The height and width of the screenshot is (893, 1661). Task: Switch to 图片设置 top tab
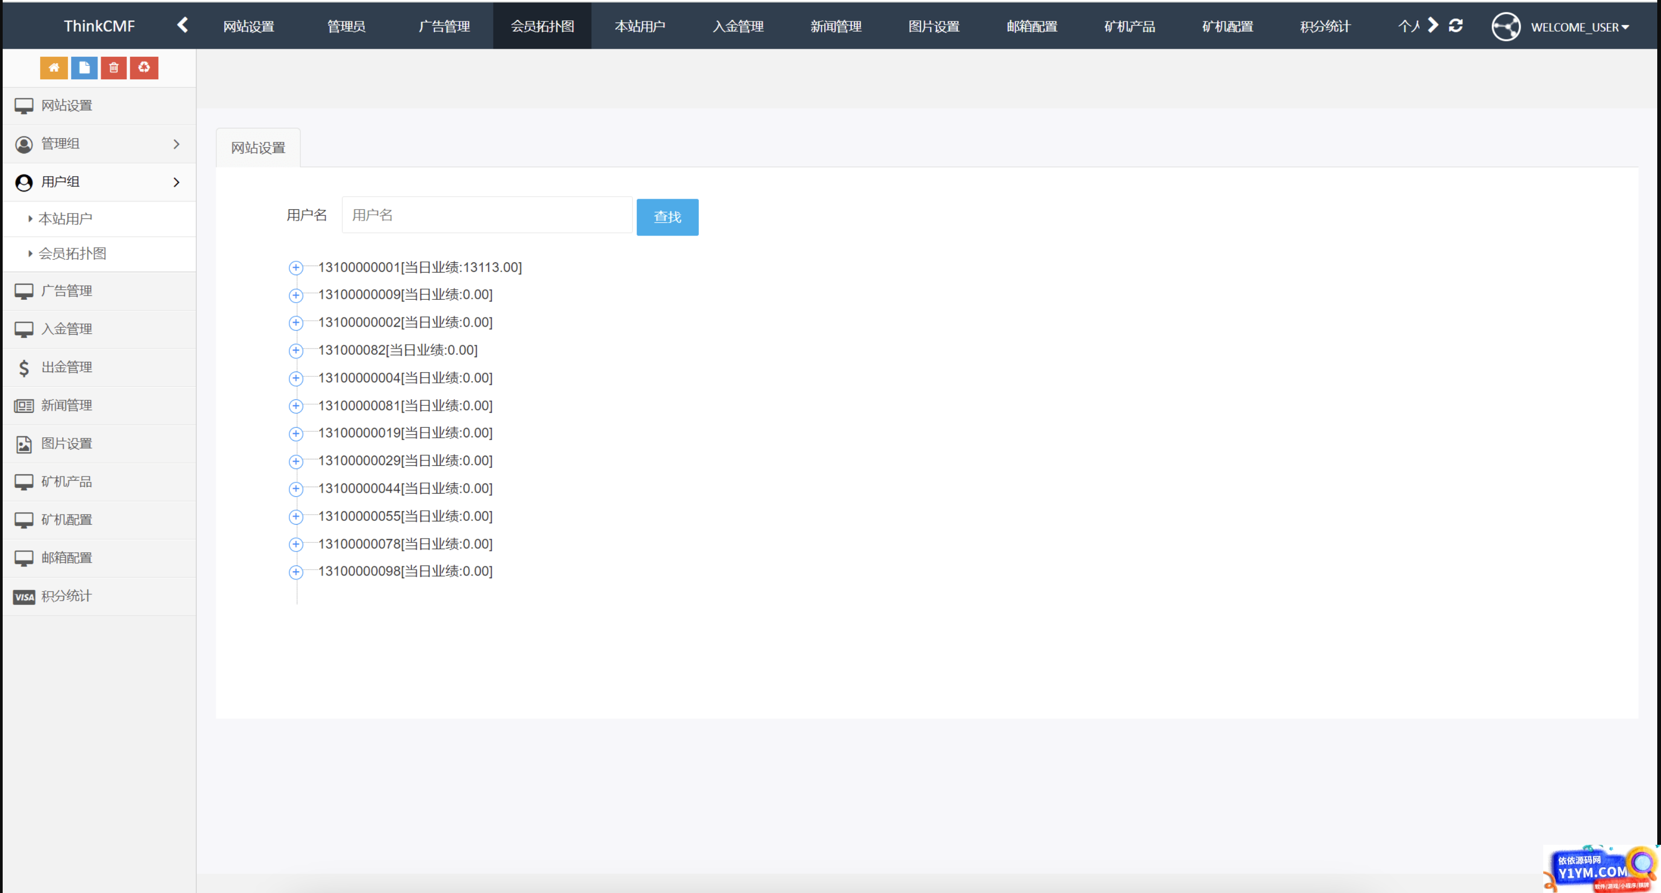(934, 26)
